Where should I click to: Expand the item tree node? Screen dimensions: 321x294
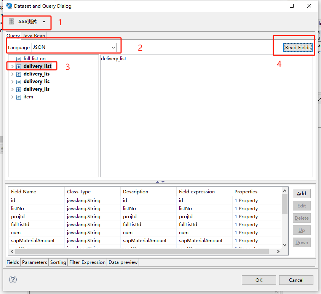(x=12, y=97)
